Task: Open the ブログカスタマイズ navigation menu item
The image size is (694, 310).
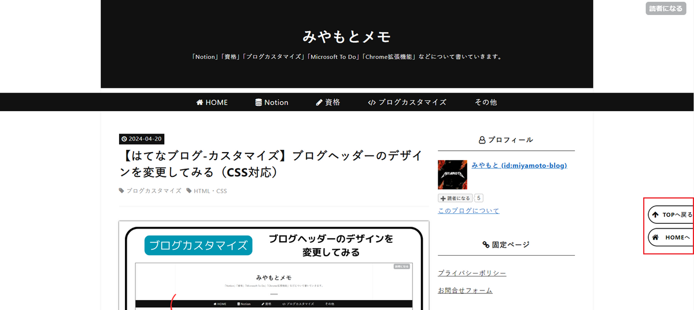Action: pos(407,102)
